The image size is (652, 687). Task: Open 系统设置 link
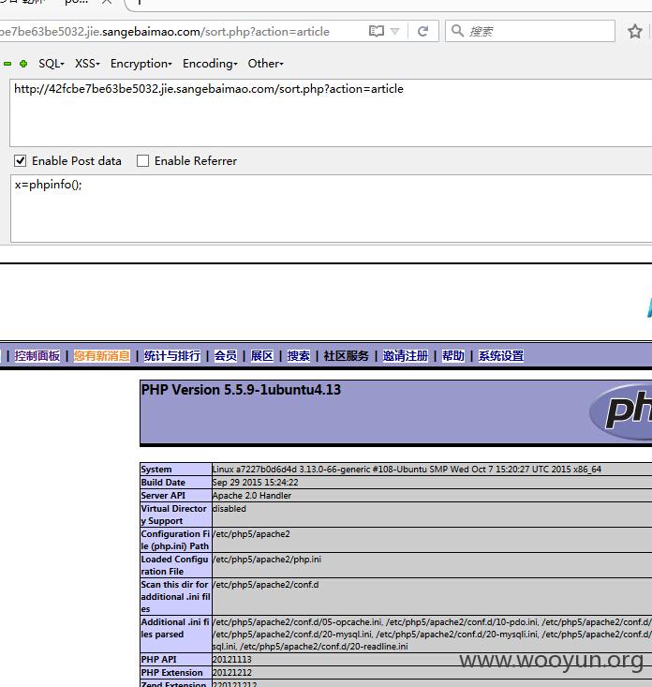coord(501,356)
